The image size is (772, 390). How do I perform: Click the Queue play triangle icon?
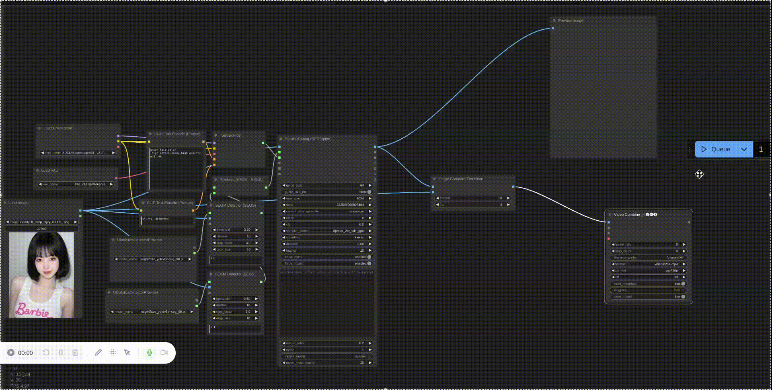click(x=704, y=149)
